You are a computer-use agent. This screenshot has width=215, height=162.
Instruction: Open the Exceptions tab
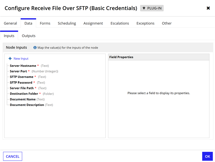[x=145, y=23]
